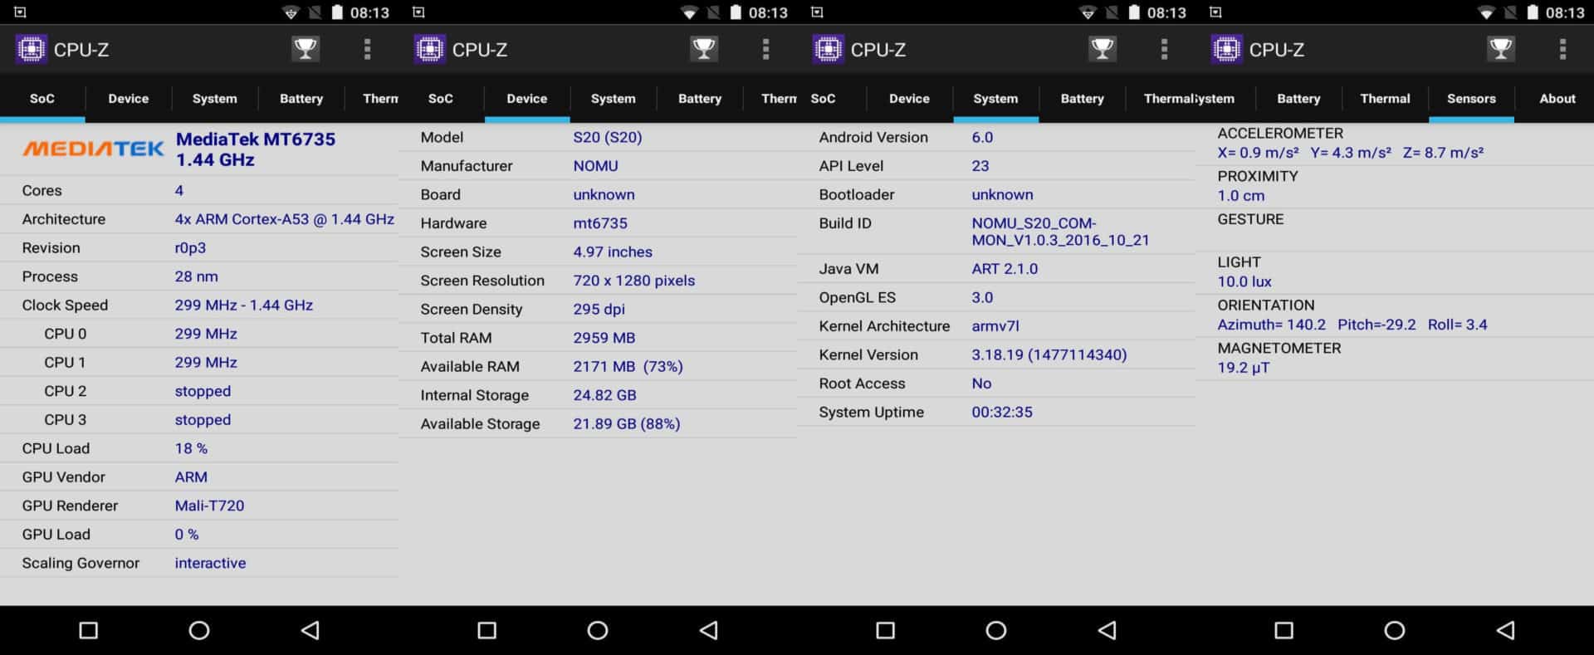The width and height of the screenshot is (1594, 655).
Task: Tap the CPU-Z chip logo in the third screen
Action: (x=828, y=49)
